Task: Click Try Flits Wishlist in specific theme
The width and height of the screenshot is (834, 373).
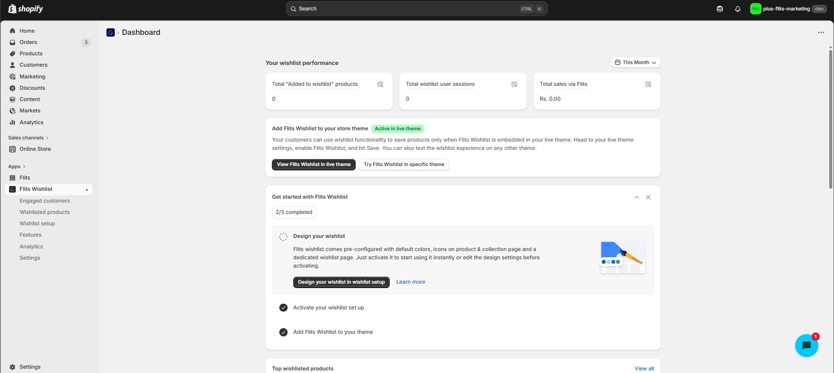Action: (x=404, y=165)
